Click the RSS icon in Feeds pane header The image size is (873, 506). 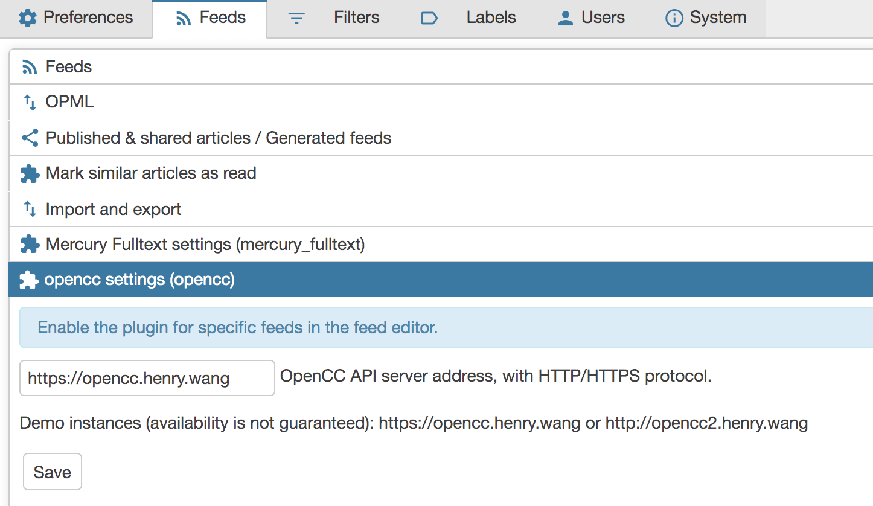coord(30,67)
